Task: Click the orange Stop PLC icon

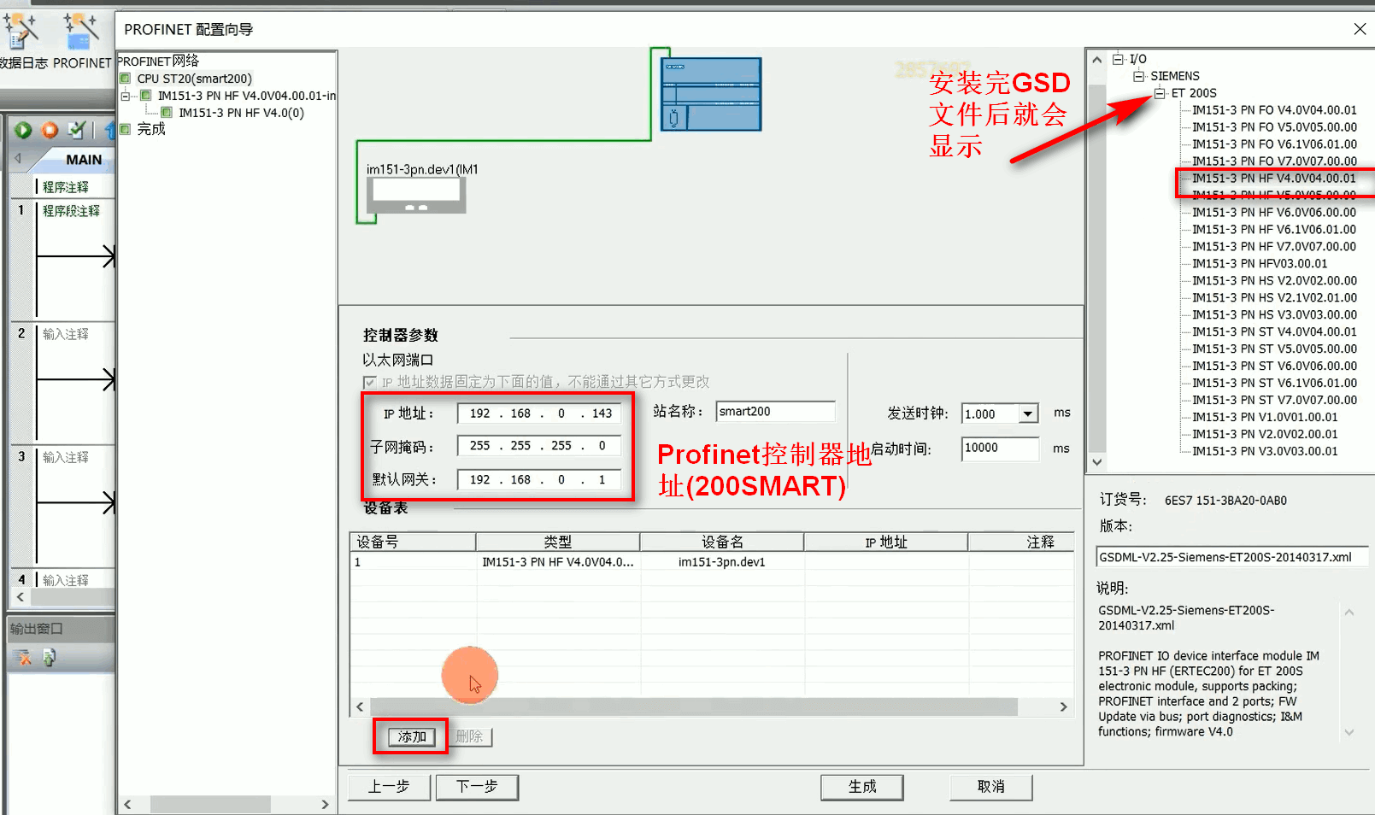Action: [x=50, y=130]
